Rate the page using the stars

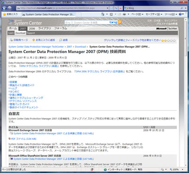click(x=168, y=41)
